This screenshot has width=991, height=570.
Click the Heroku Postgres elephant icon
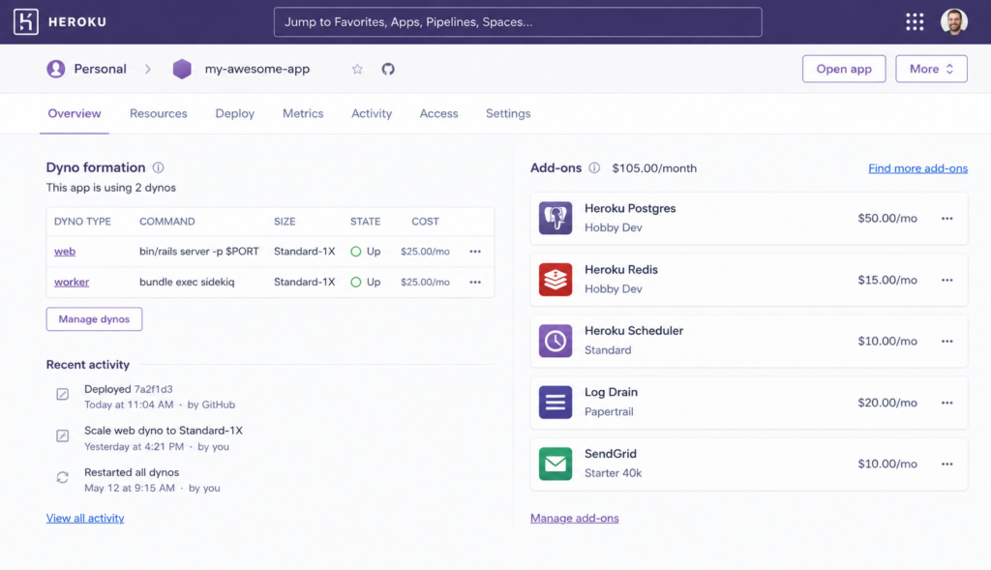[556, 218]
